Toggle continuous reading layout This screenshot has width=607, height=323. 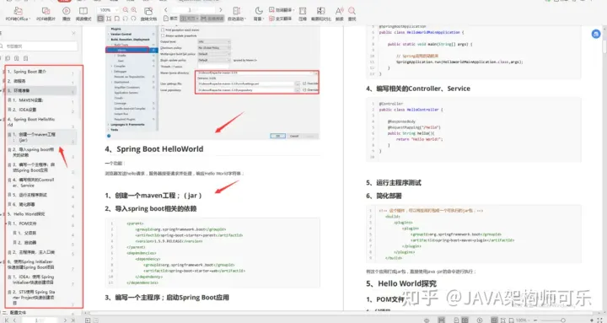click(x=212, y=19)
